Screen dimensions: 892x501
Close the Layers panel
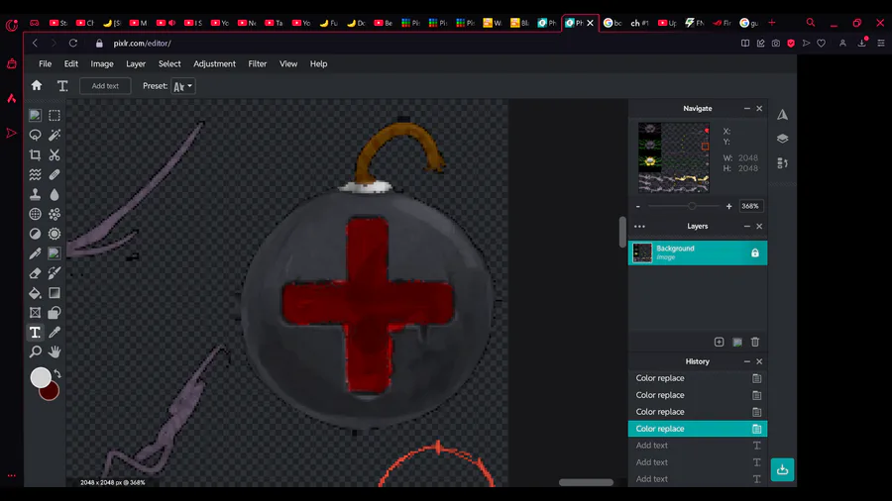point(759,226)
